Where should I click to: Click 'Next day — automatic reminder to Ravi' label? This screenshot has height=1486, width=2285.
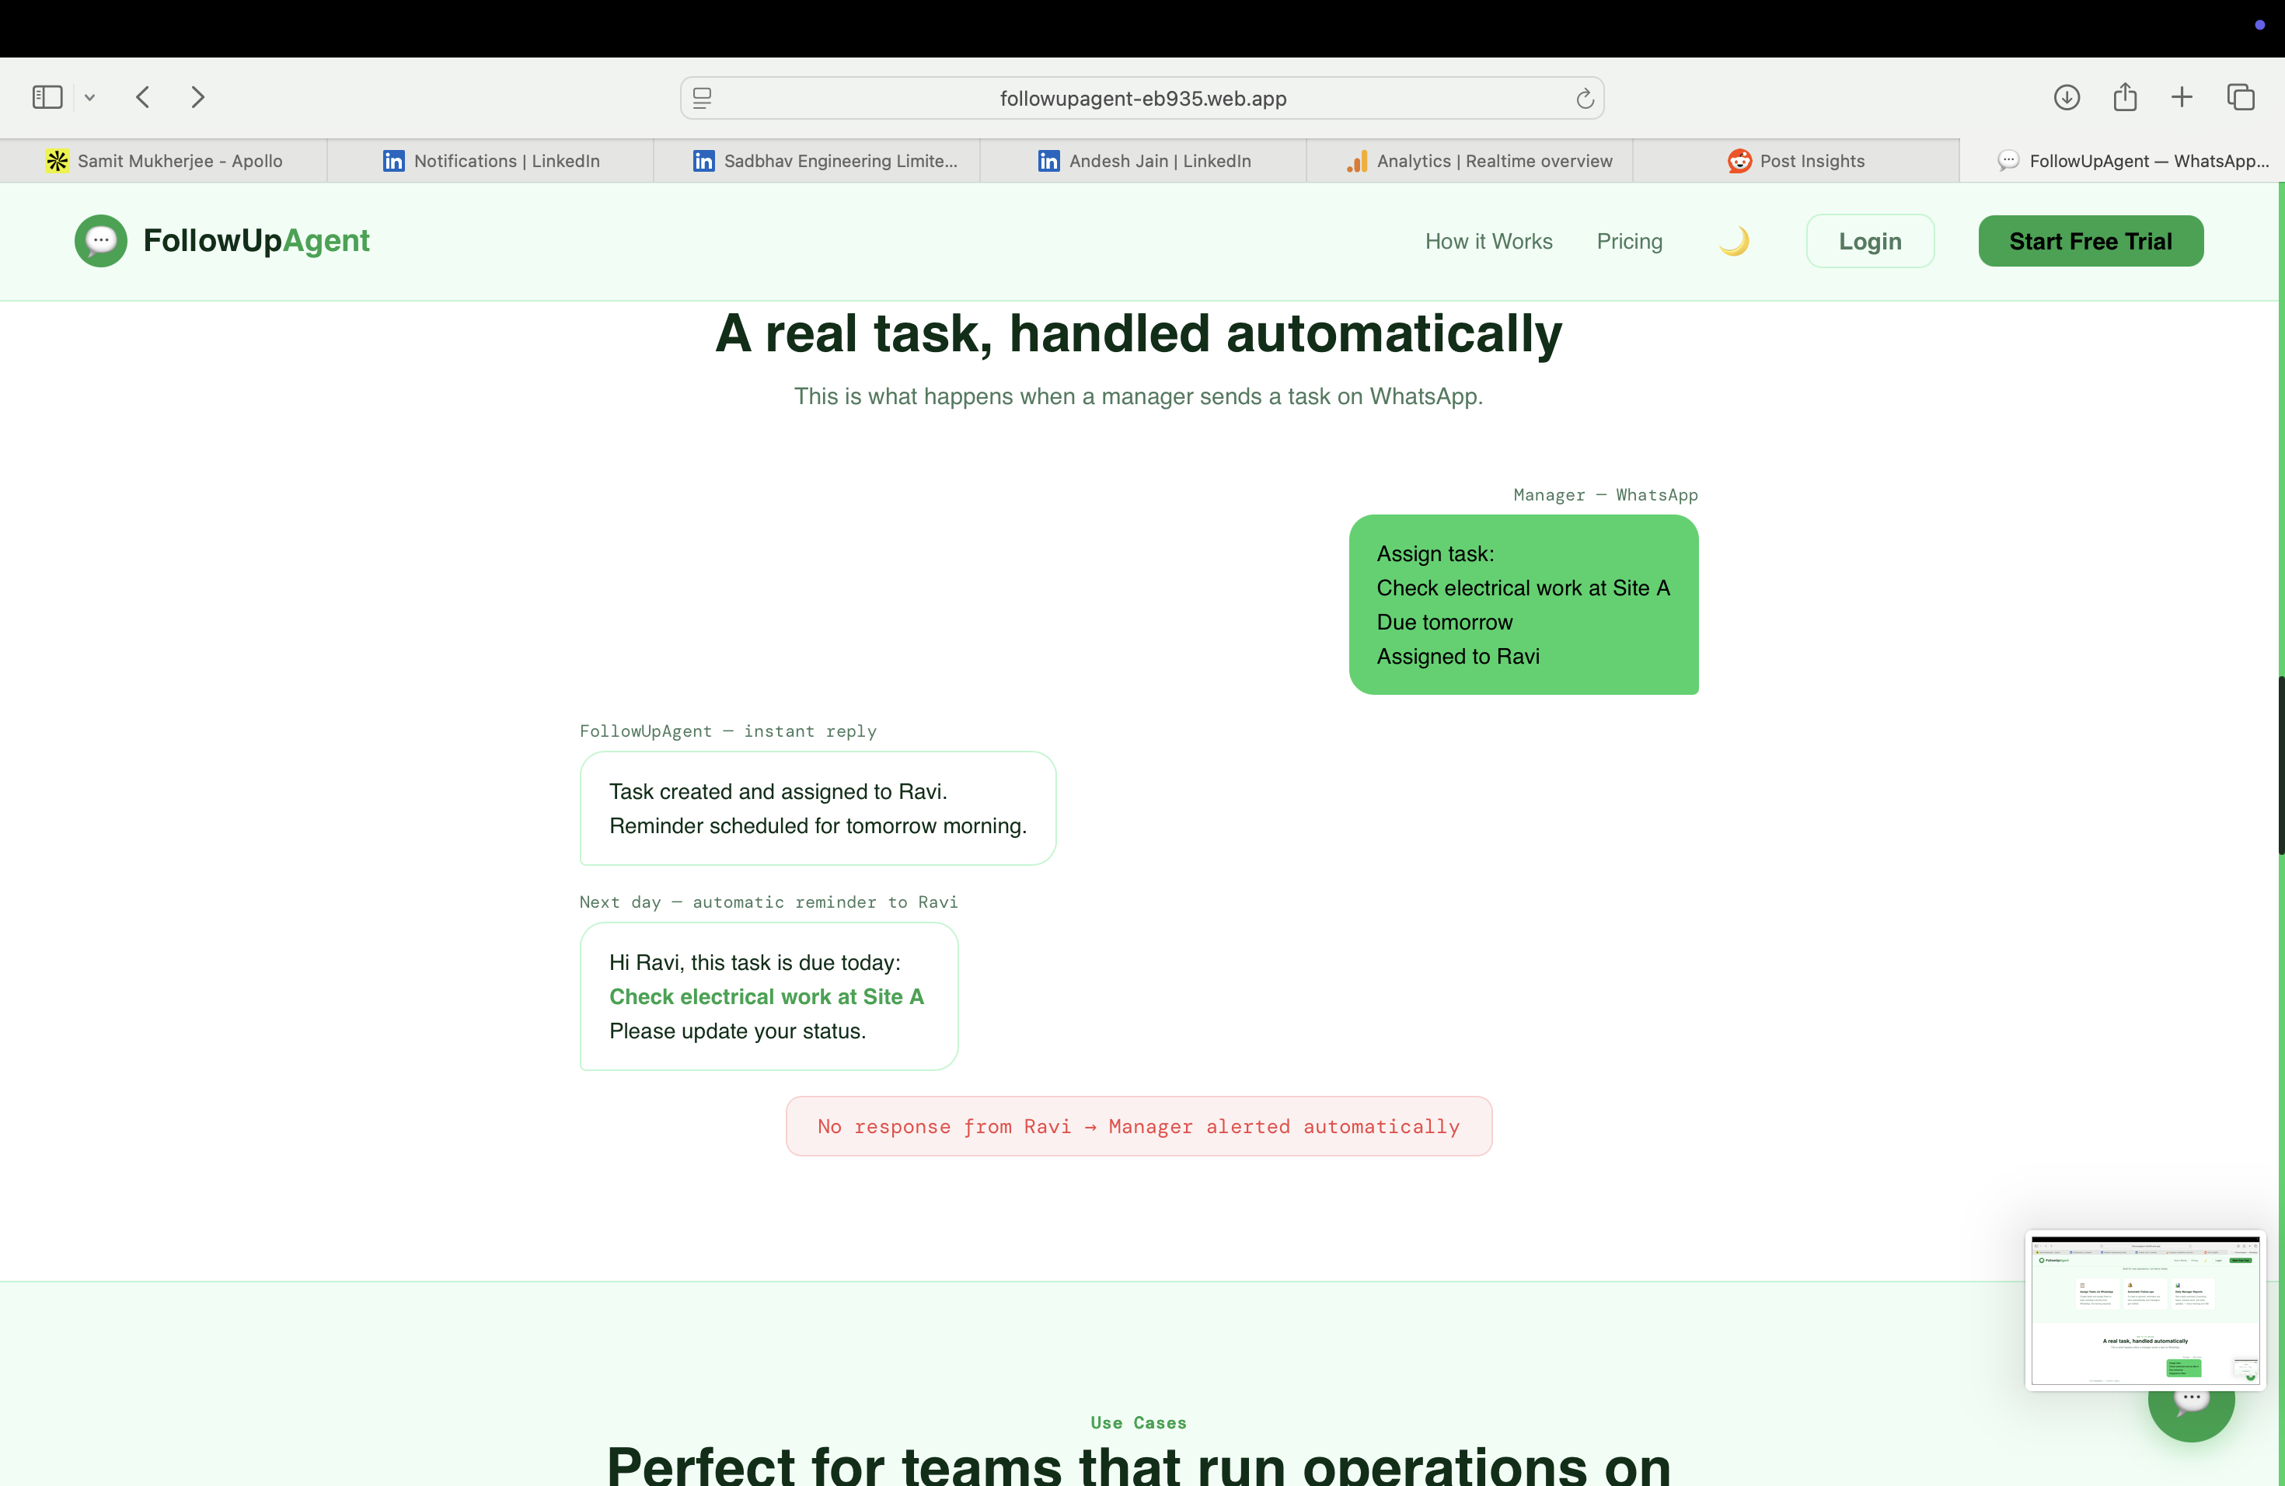pos(768,902)
